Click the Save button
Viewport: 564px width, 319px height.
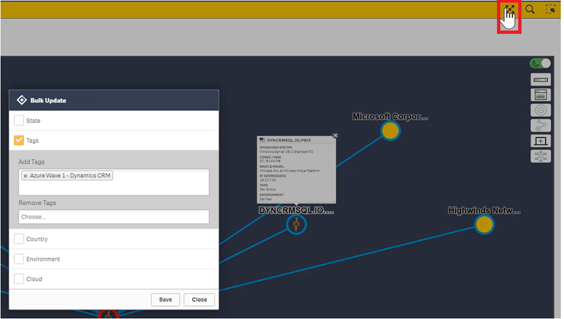pos(165,300)
